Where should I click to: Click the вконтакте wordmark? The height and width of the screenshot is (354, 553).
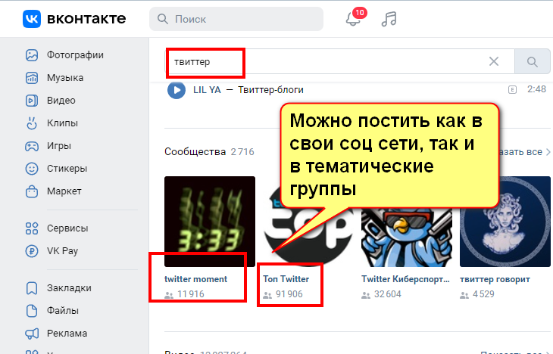click(86, 19)
